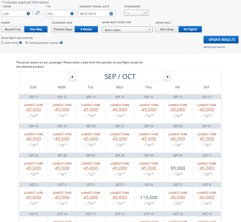Click the OCT 11 date header

(x=91, y=214)
